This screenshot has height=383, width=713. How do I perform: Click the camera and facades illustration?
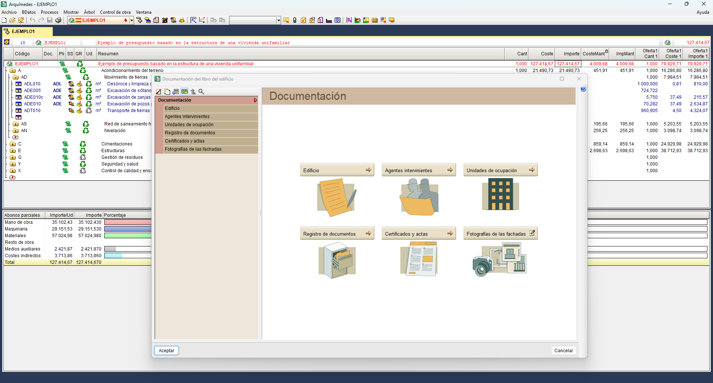pos(499,259)
